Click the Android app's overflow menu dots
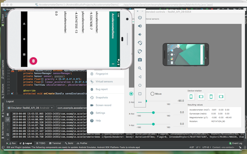The height and width of the screenshot is (154, 247). (x=113, y=64)
